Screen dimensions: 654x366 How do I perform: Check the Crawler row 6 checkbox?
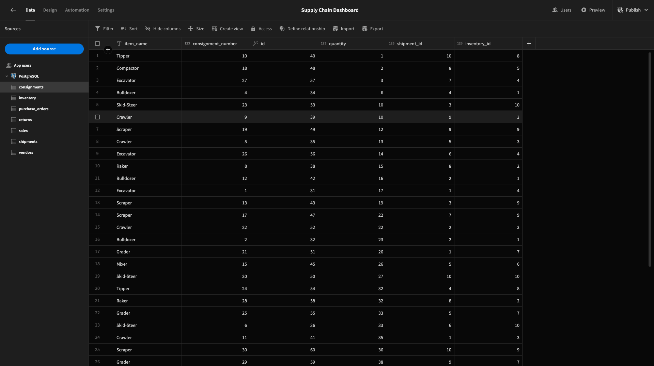[97, 117]
